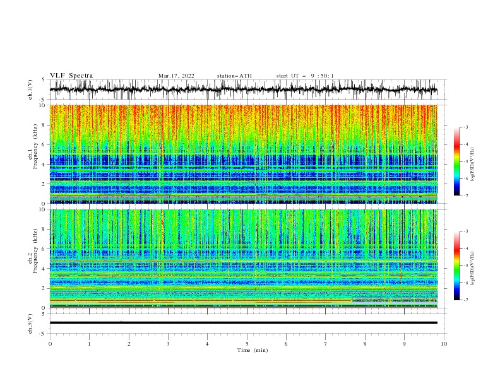
Task: Click the "ch.1(V)" waveform axis label
Action: pos(30,90)
